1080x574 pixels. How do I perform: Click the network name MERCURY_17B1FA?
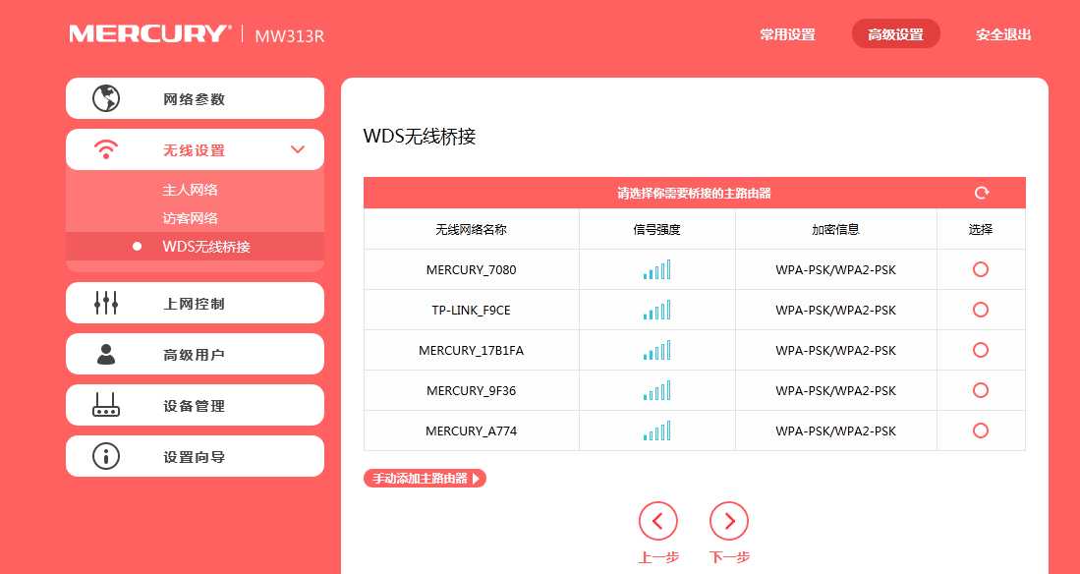point(471,351)
